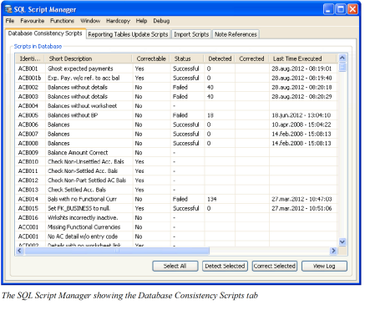Select the ACB002 script row
The image size is (370, 310).
tap(176, 87)
